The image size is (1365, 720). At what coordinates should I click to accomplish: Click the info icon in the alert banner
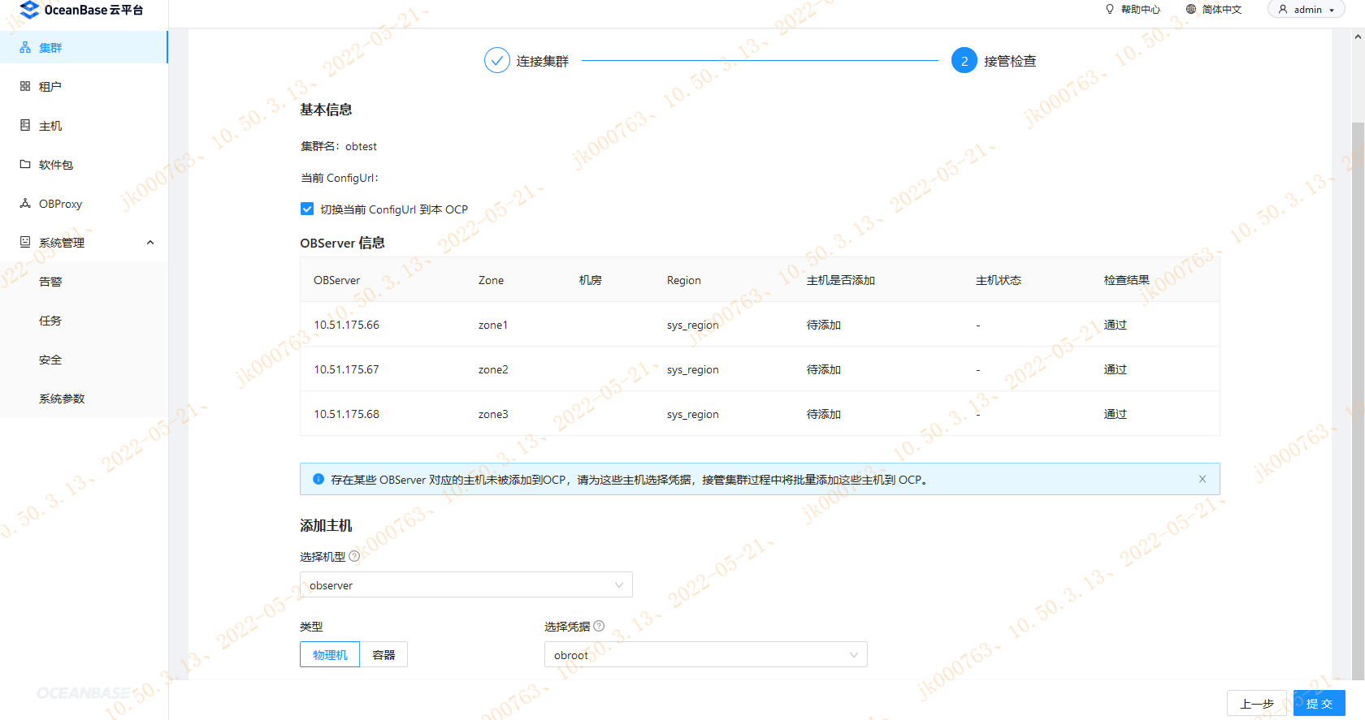318,479
